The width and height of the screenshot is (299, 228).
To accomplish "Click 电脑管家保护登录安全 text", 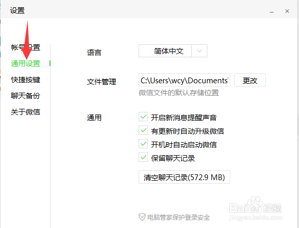I will pos(179,217).
